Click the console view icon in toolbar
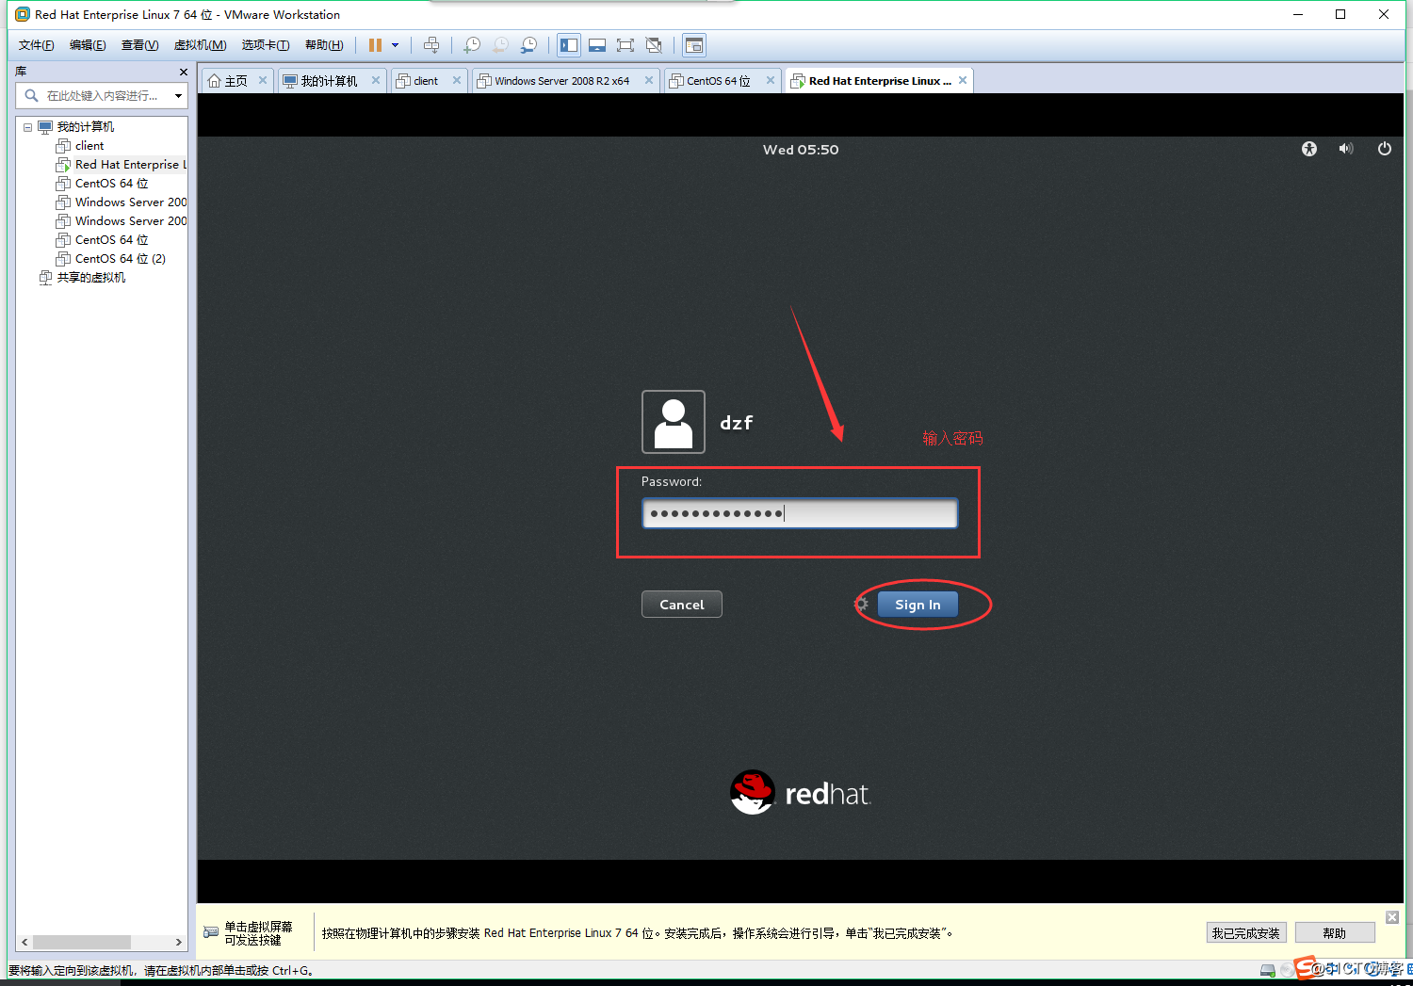This screenshot has height=986, width=1413. 694,45
